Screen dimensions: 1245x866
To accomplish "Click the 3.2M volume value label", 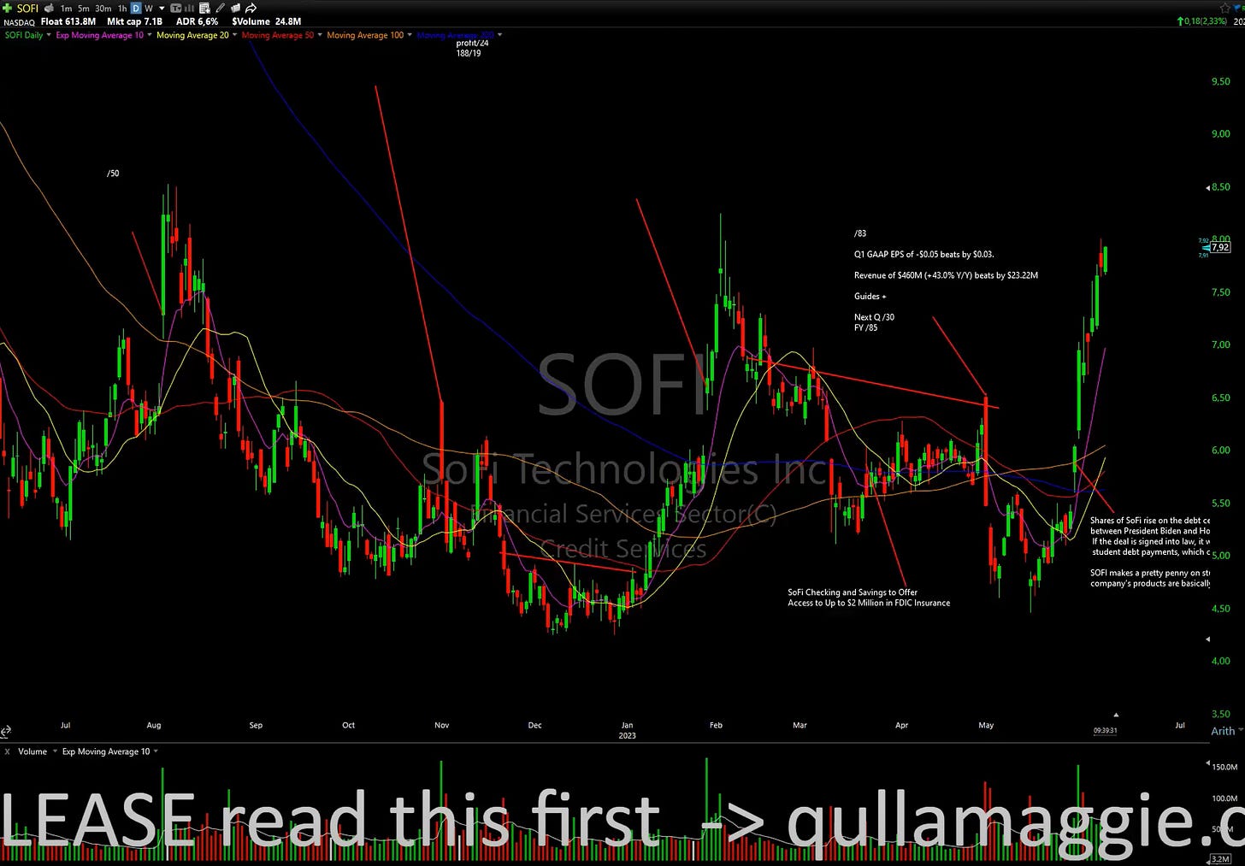I will tap(1219, 858).
